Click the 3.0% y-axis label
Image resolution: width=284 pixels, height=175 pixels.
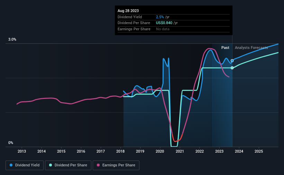(x=12, y=39)
